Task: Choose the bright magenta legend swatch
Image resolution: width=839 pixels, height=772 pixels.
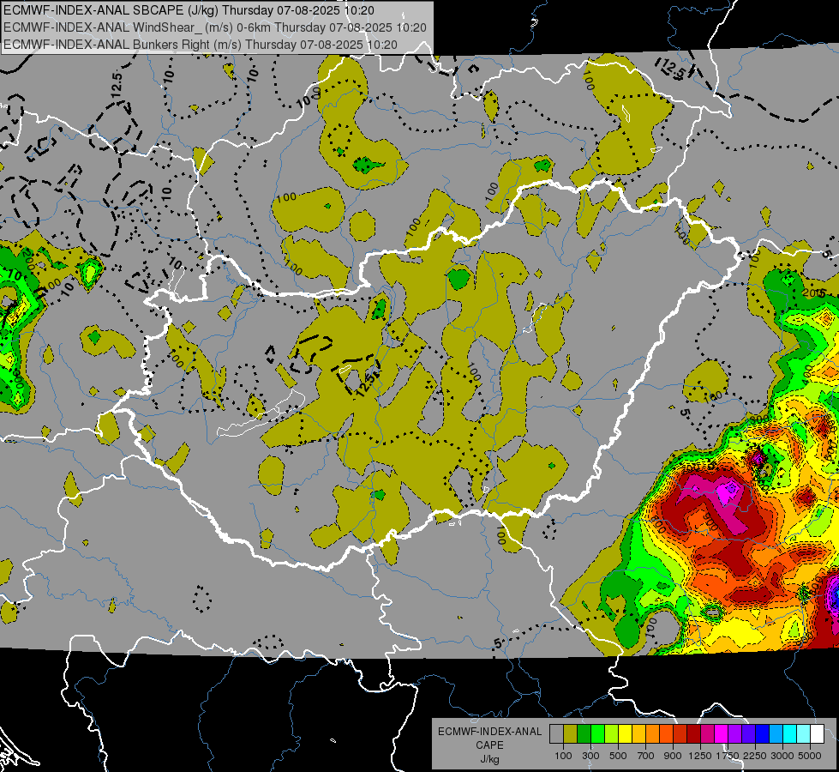Action: [x=722, y=734]
